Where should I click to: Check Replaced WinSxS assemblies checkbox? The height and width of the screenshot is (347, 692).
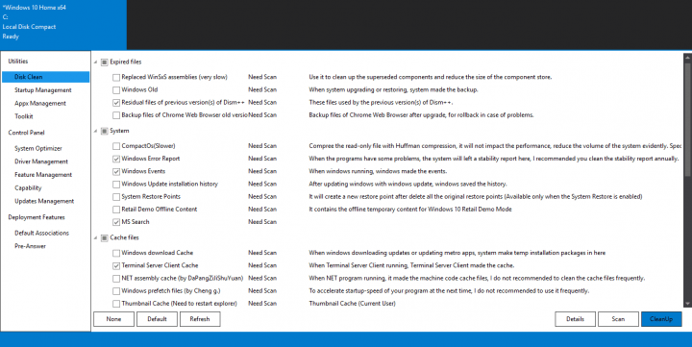point(116,77)
